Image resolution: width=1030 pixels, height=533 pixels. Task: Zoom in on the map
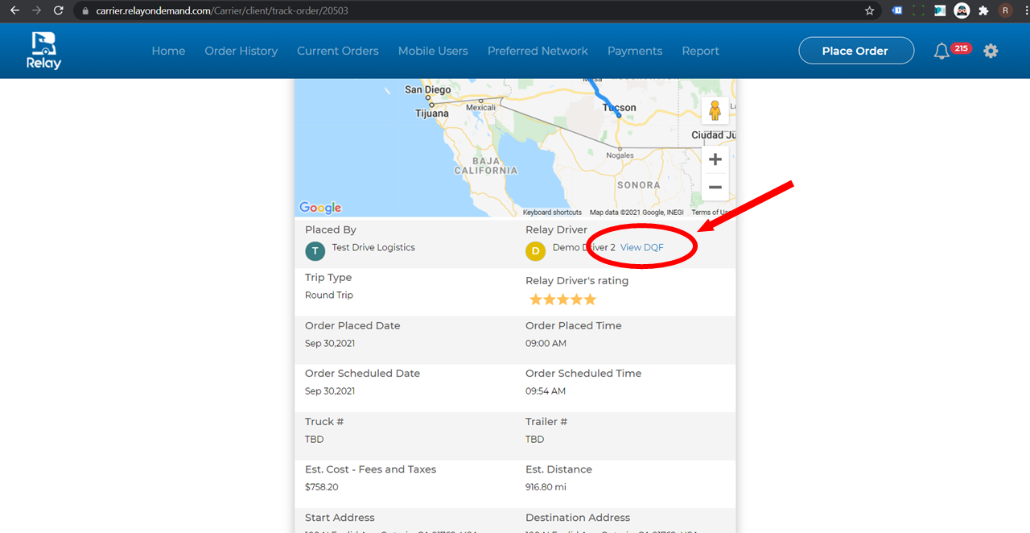pyautogui.click(x=715, y=159)
